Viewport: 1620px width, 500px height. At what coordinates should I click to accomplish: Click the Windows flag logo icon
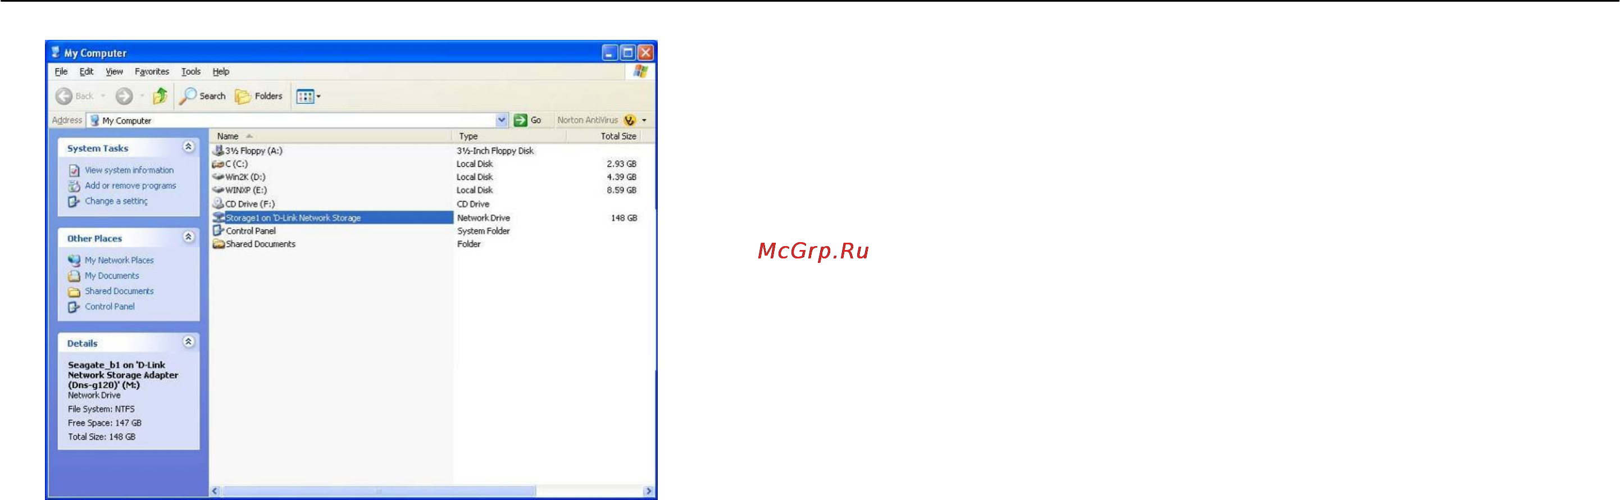640,71
